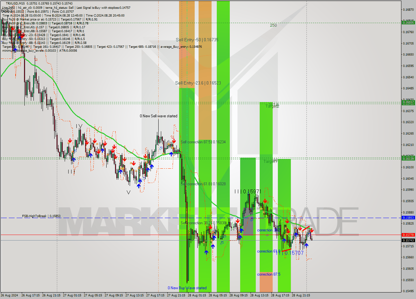Click the blue 0.15853 price tag on axis
The image size is (416, 299).
[x=409, y=217]
